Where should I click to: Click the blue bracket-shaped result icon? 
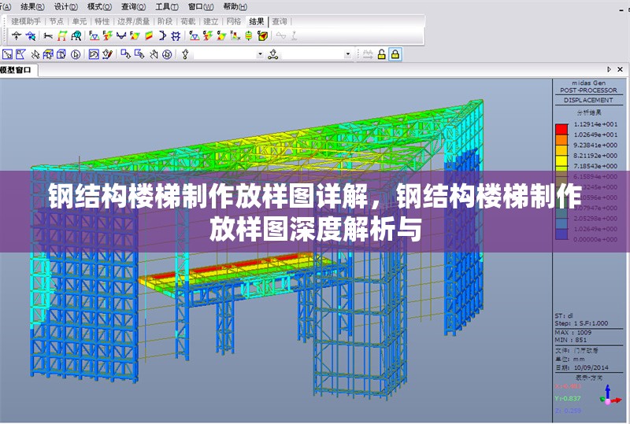point(162,36)
